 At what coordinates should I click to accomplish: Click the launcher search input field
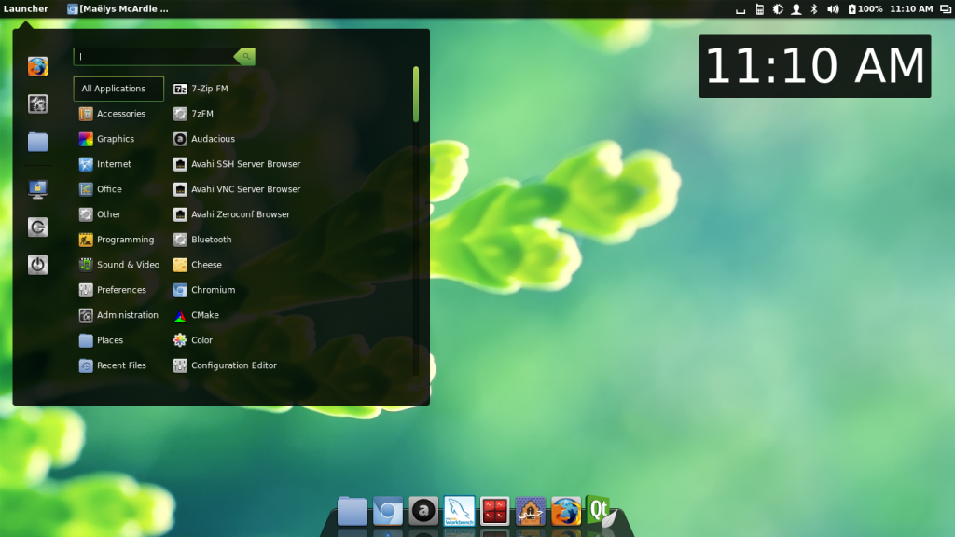154,57
